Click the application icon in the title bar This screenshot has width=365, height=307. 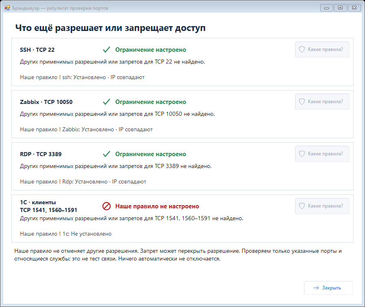7,8
